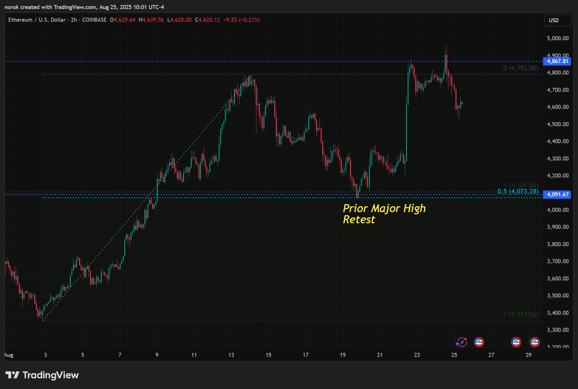Click the close value C4,620.12

click(208, 20)
